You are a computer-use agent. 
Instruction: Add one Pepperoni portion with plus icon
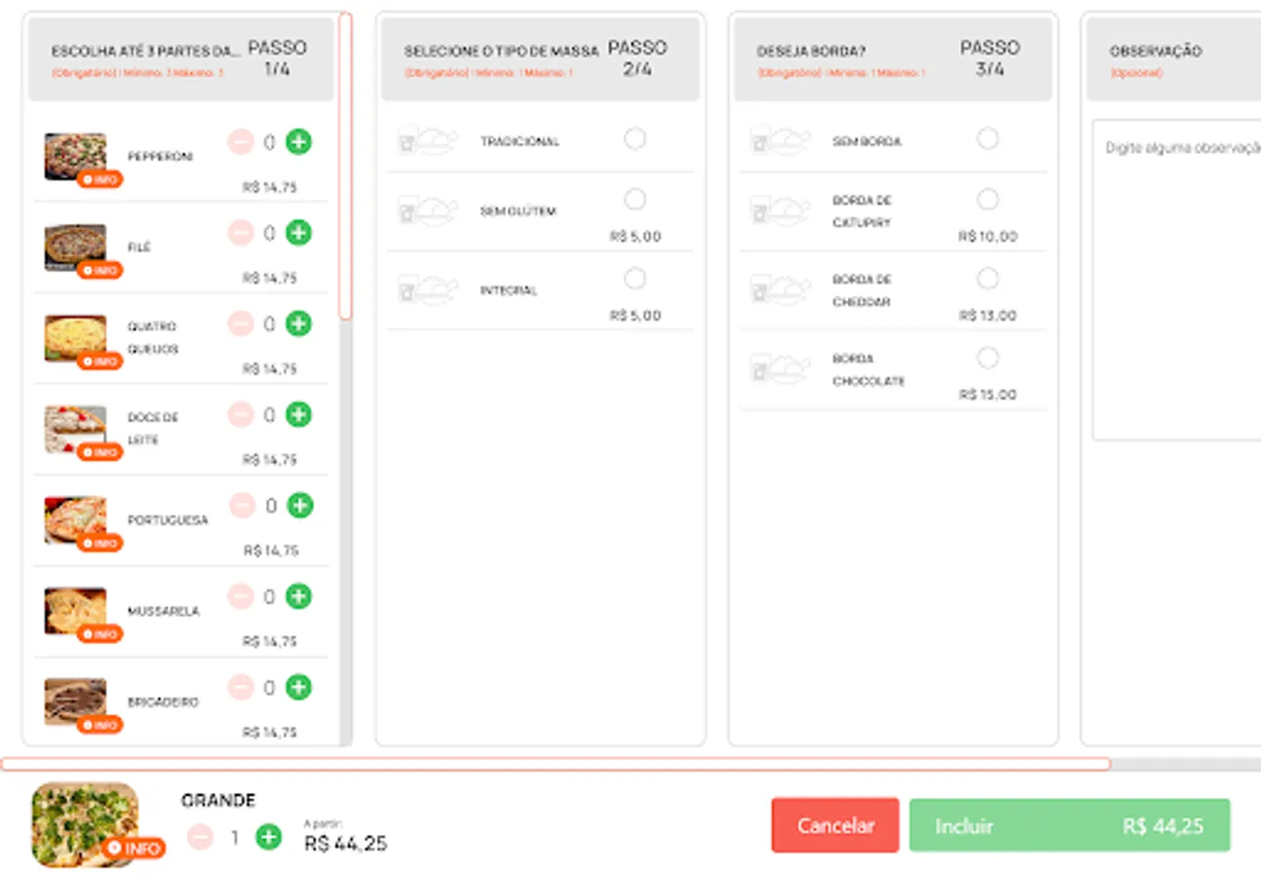pyautogui.click(x=298, y=142)
